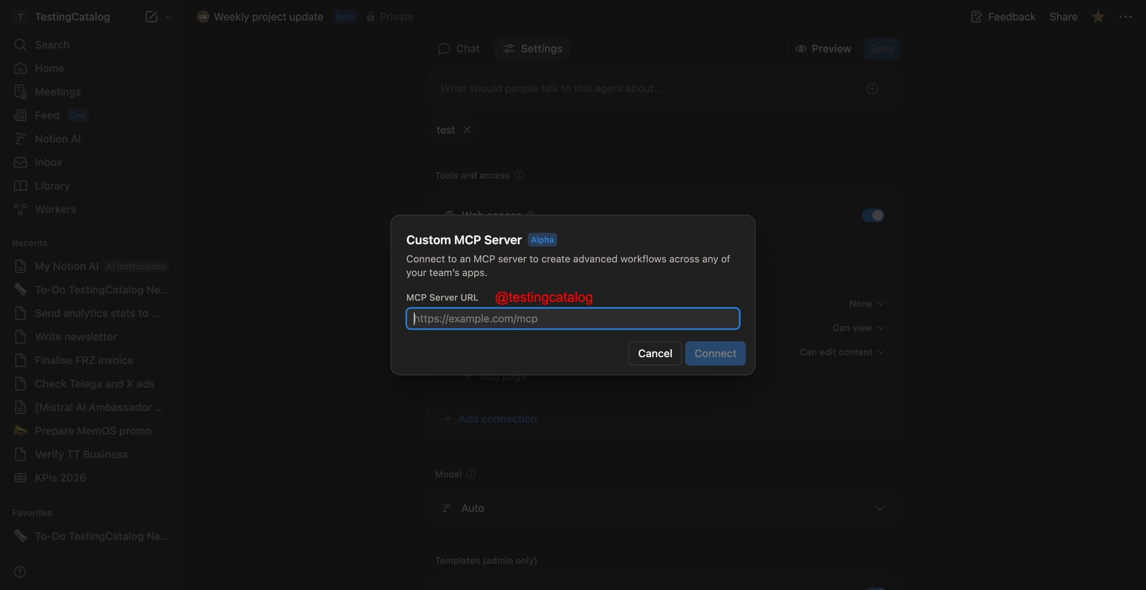The height and width of the screenshot is (590, 1146).
Task: Open the three-dot more options menu
Action: click(x=1125, y=17)
